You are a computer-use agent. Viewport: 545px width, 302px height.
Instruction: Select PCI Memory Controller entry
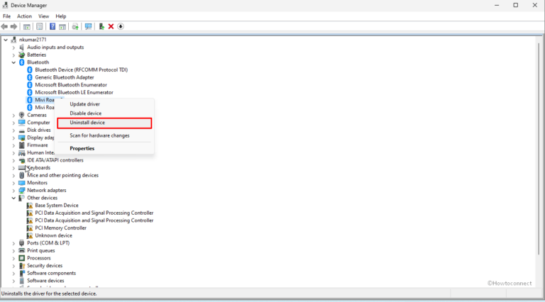(60, 228)
